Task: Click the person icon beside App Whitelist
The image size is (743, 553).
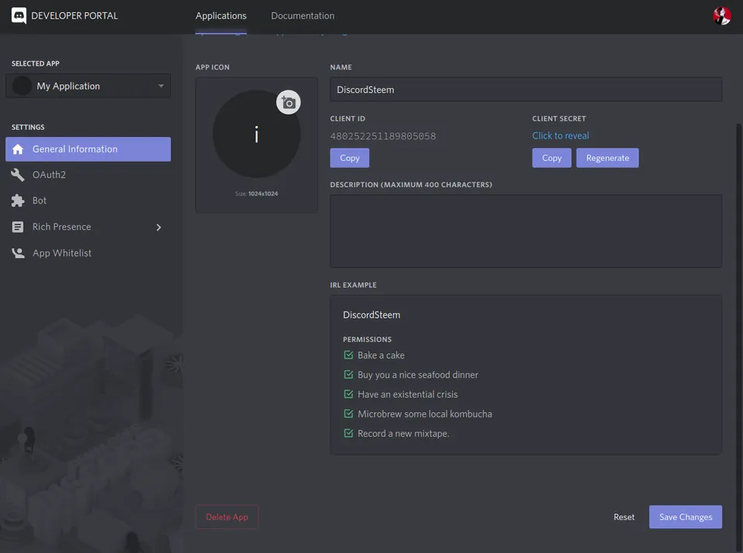Action: click(18, 254)
